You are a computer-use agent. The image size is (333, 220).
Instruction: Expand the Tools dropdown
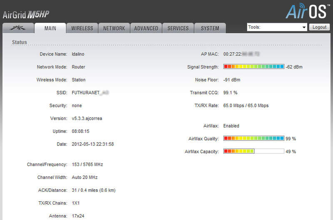277,27
